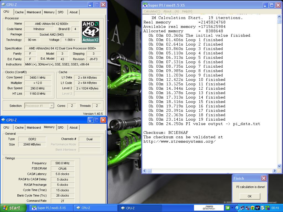
Task: Click the Multiplier value x 12.0
Action: click(x=38, y=83)
